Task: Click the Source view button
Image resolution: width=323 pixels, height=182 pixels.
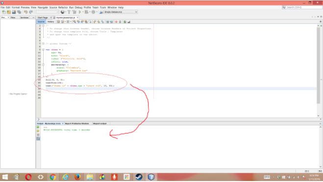Action: [41, 22]
